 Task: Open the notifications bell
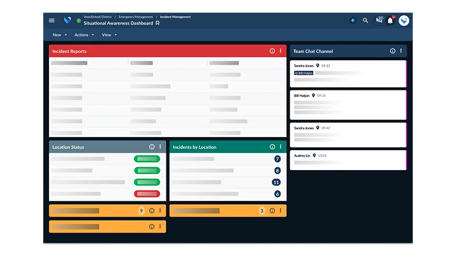click(x=390, y=20)
